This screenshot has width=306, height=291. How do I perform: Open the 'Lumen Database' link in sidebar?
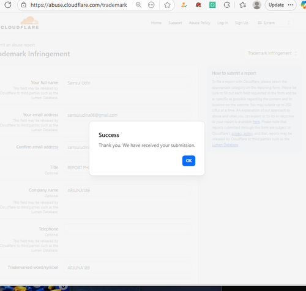pyautogui.click(x=225, y=145)
